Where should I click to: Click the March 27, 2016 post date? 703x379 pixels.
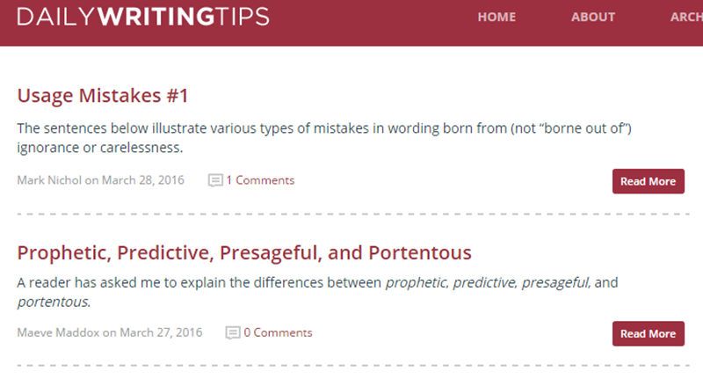point(161,332)
